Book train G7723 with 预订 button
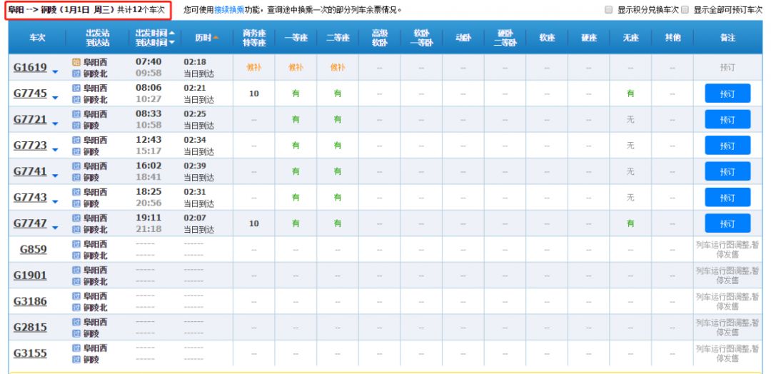The width and height of the screenshot is (771, 374). click(727, 146)
